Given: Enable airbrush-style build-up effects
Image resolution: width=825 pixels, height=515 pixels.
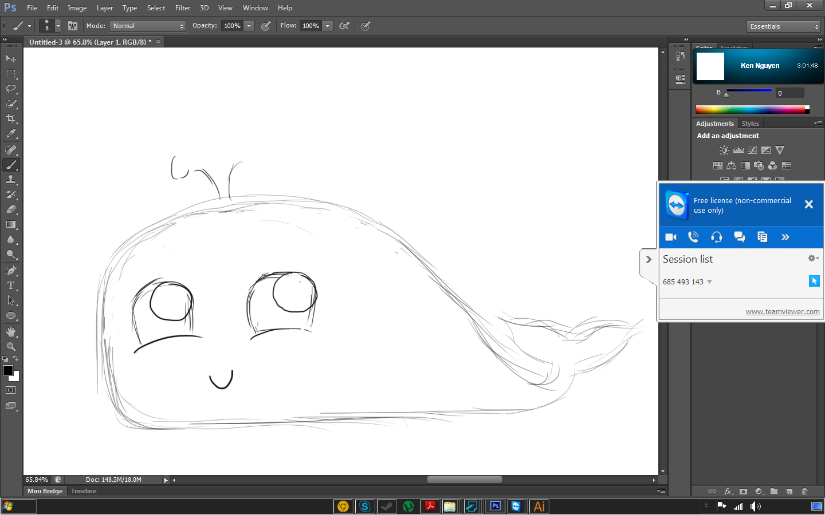Looking at the screenshot, I should (x=344, y=26).
